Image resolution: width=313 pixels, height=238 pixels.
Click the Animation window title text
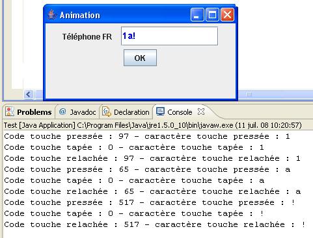(x=80, y=16)
